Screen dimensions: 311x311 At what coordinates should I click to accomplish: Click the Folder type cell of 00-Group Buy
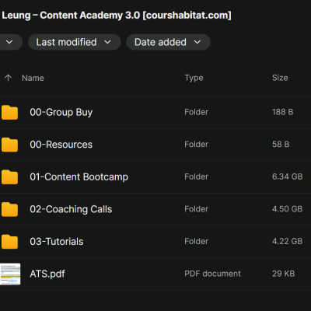click(197, 112)
